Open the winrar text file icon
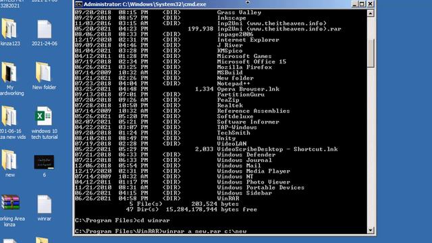Viewport: 432px width, 243px height. (44, 208)
